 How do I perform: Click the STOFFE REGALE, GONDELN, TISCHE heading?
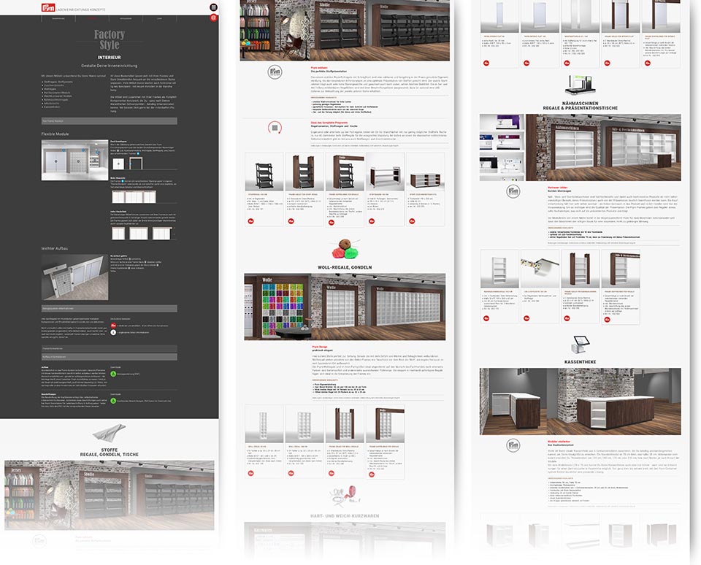pos(109,453)
